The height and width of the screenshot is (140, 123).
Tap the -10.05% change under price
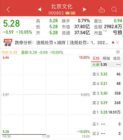point(24,32)
